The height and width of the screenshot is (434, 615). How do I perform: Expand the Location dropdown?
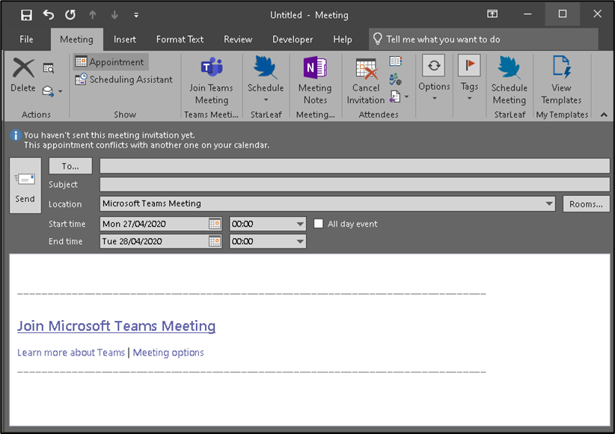point(549,204)
